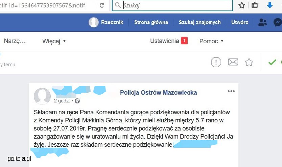
Task: Click the Utwórz button
Action: [x=239, y=22]
